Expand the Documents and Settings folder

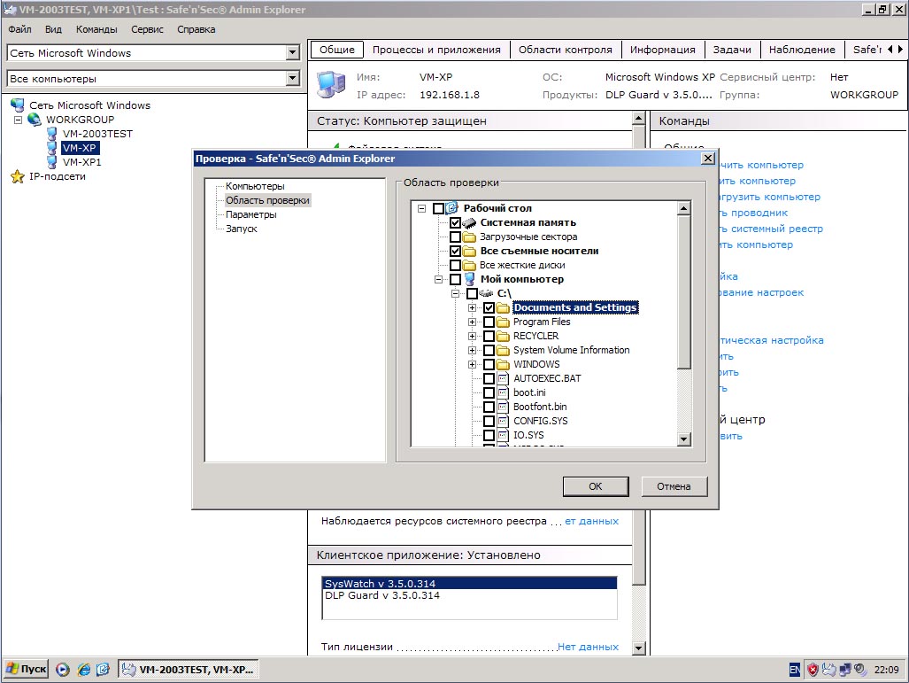tap(472, 307)
